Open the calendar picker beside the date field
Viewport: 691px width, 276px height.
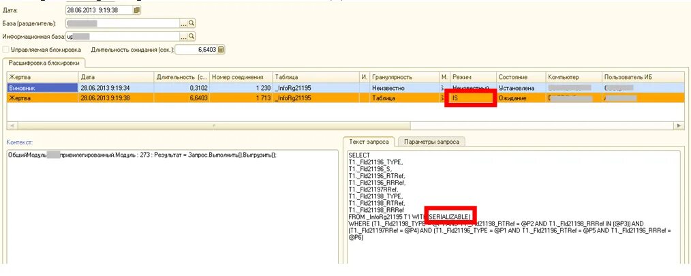coord(136,10)
